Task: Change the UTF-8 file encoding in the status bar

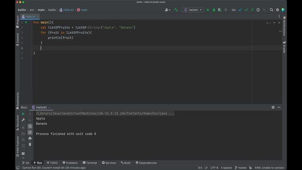Action: [214, 168]
